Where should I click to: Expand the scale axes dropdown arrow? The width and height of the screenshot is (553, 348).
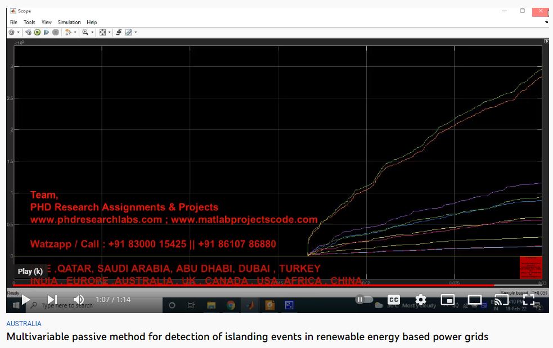[x=109, y=33]
